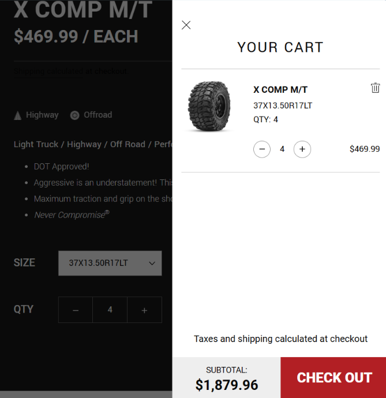Click the Offroad label text
Viewport: 386px width, 398px height.
[98, 115]
